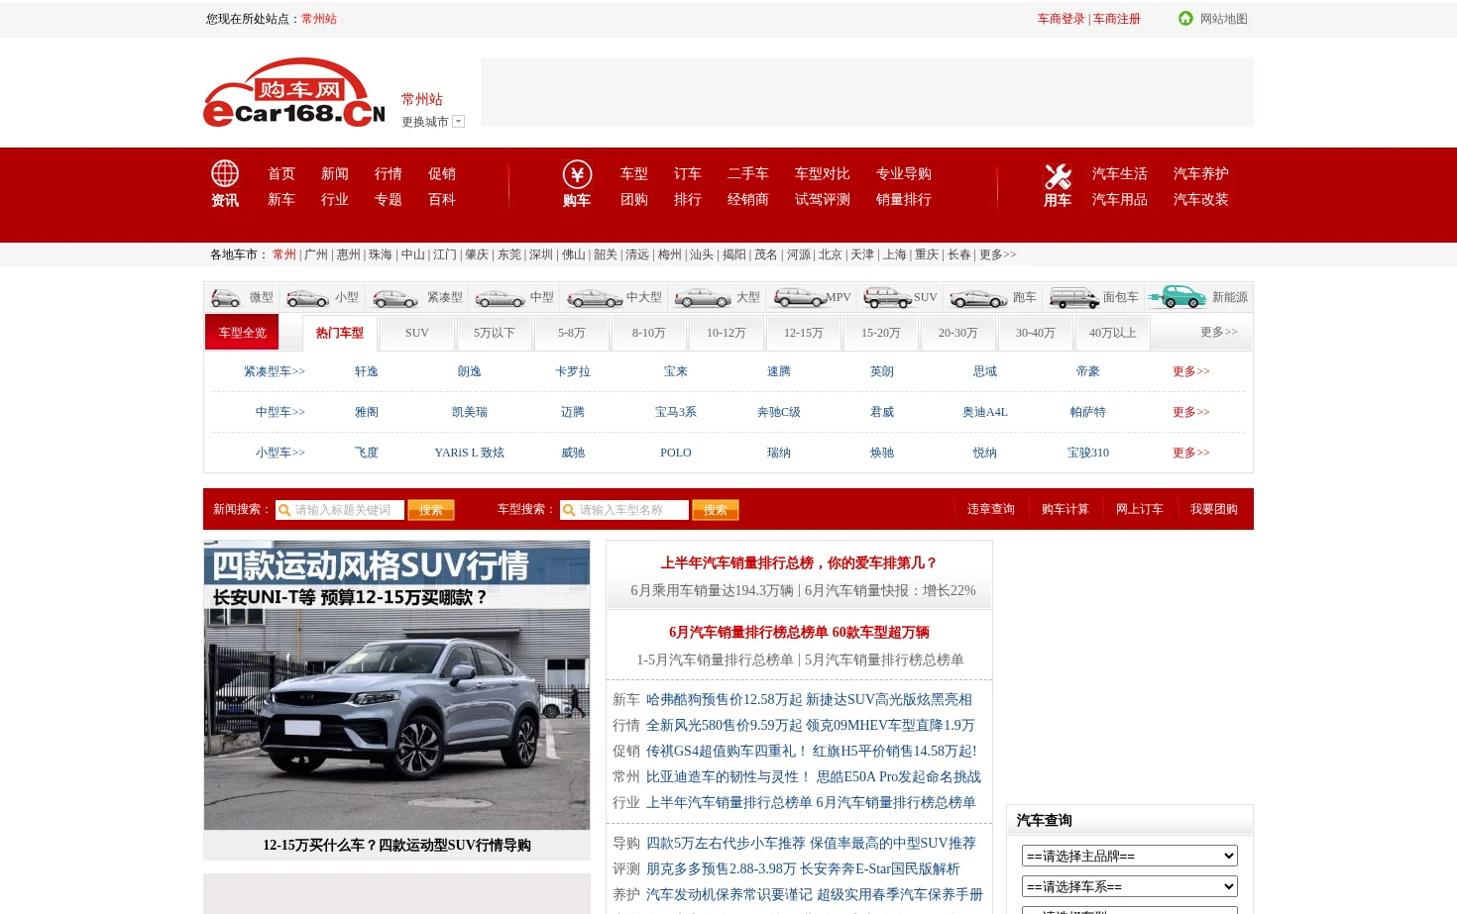Select the 小型 car category icon
The width and height of the screenshot is (1457, 914).
[x=307, y=297]
